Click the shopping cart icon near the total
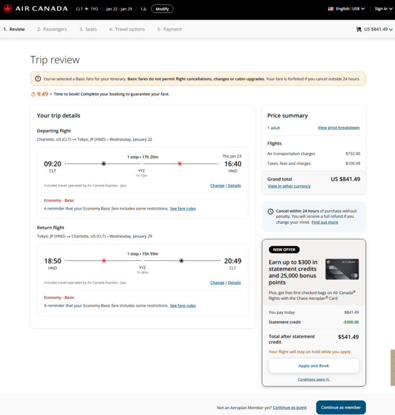The width and height of the screenshot is (395, 415). (359, 29)
